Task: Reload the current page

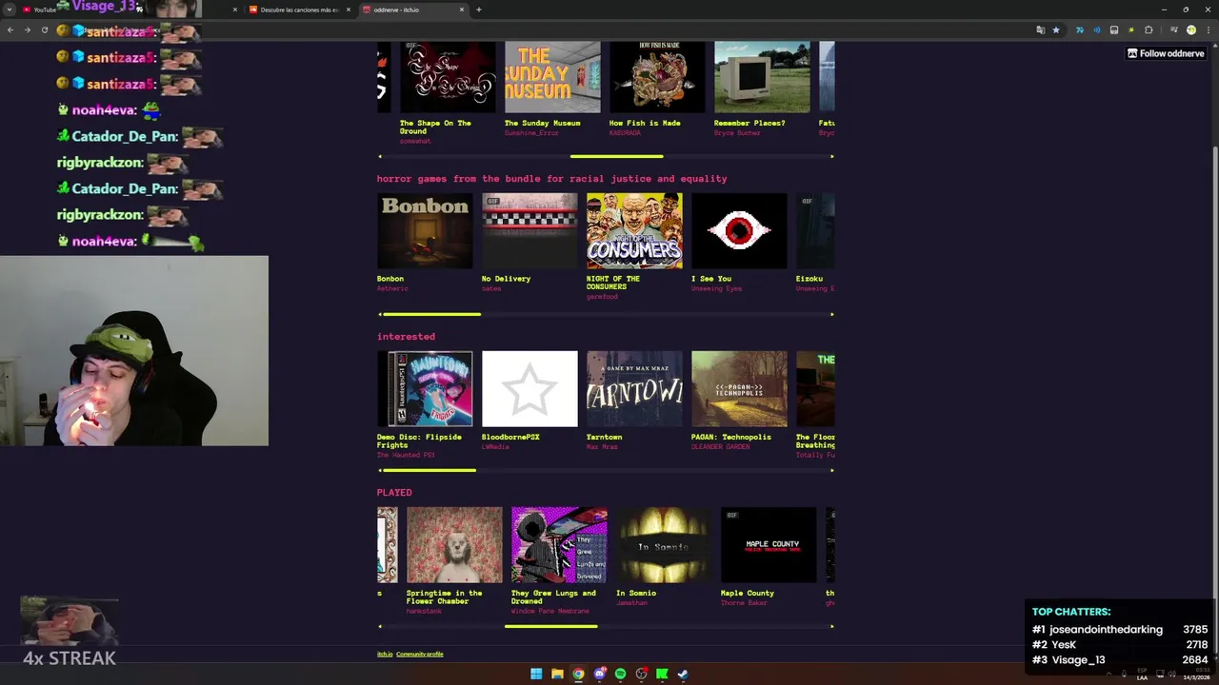Action: pyautogui.click(x=44, y=30)
